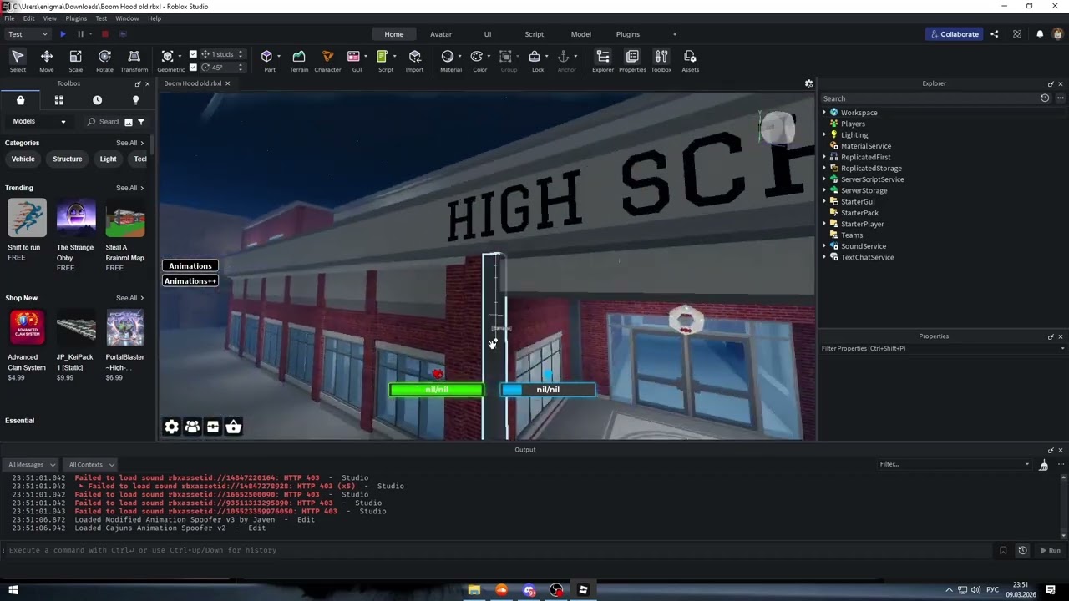Open the Material picker

450,60
